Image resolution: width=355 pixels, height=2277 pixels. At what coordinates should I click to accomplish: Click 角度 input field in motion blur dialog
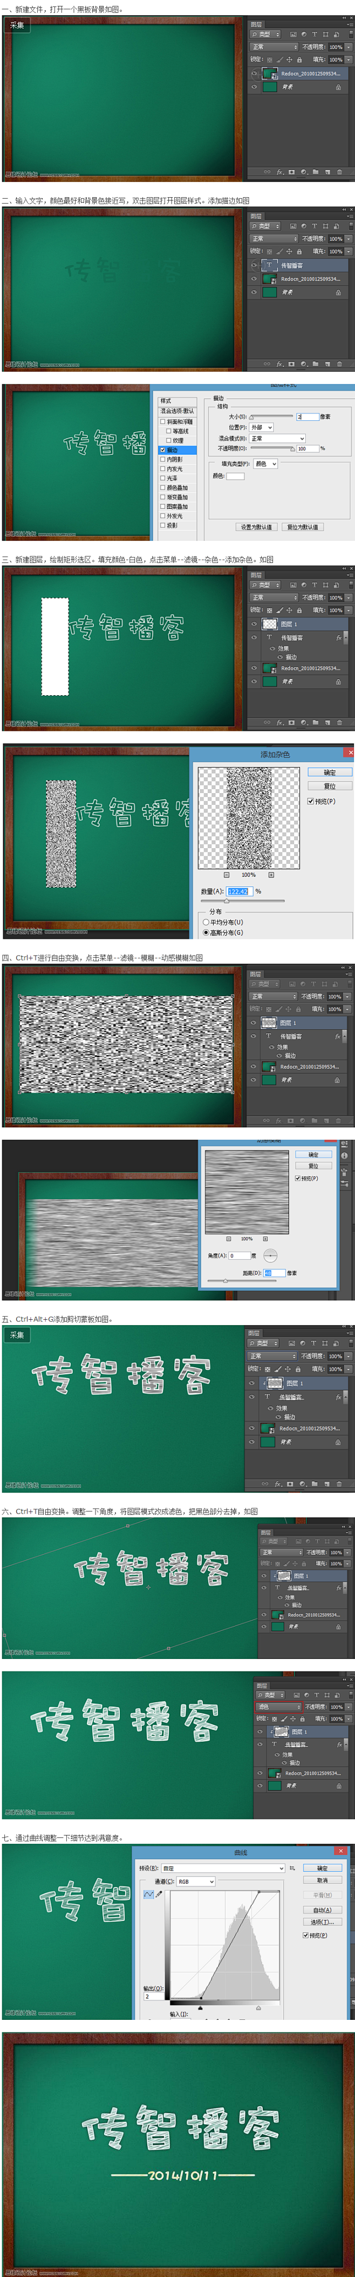[x=240, y=1256]
